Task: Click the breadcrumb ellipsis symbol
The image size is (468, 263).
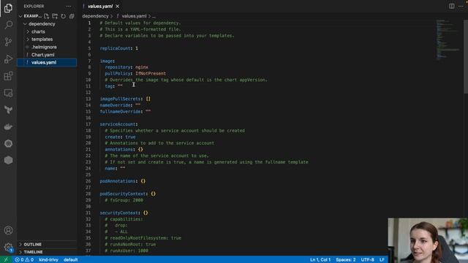Action: (154, 16)
